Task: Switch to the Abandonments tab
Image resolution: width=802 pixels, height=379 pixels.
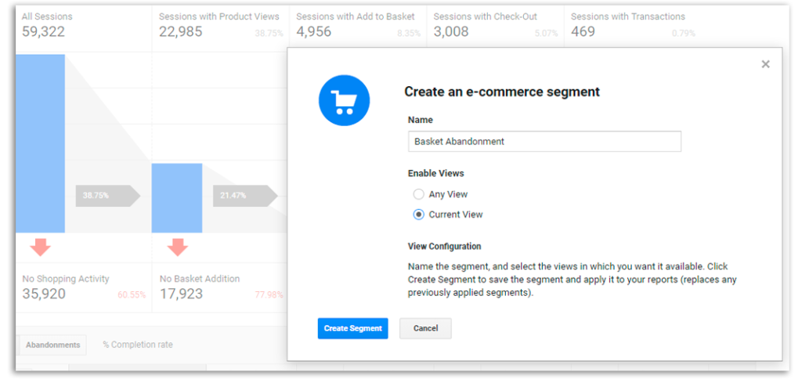Action: click(x=52, y=345)
